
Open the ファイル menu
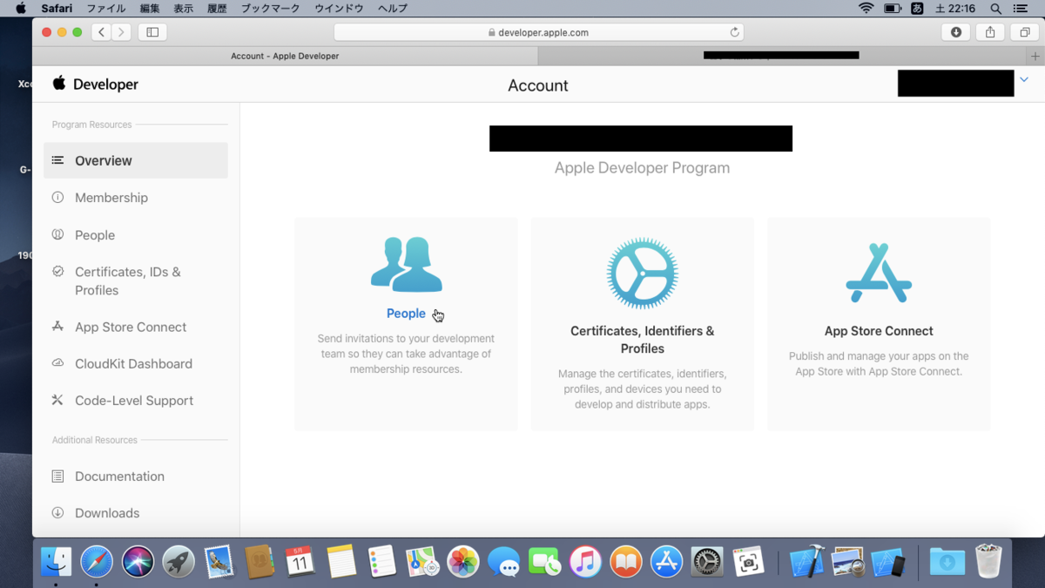coord(106,8)
